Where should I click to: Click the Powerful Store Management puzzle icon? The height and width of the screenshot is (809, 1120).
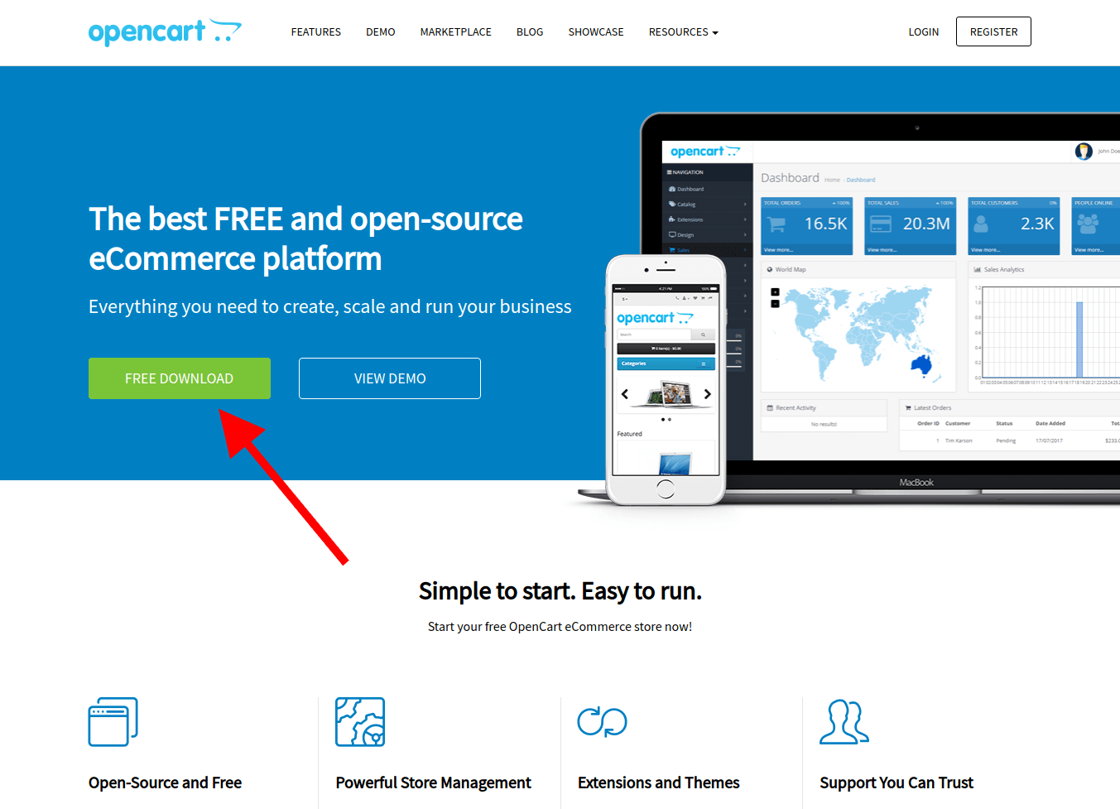click(360, 721)
